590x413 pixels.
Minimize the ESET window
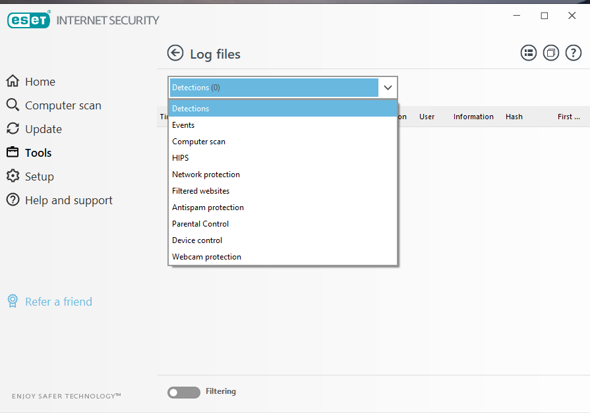517,15
